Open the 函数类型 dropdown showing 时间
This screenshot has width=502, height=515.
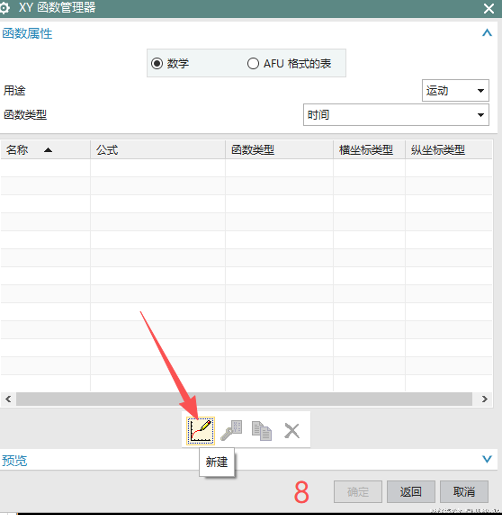click(x=396, y=115)
